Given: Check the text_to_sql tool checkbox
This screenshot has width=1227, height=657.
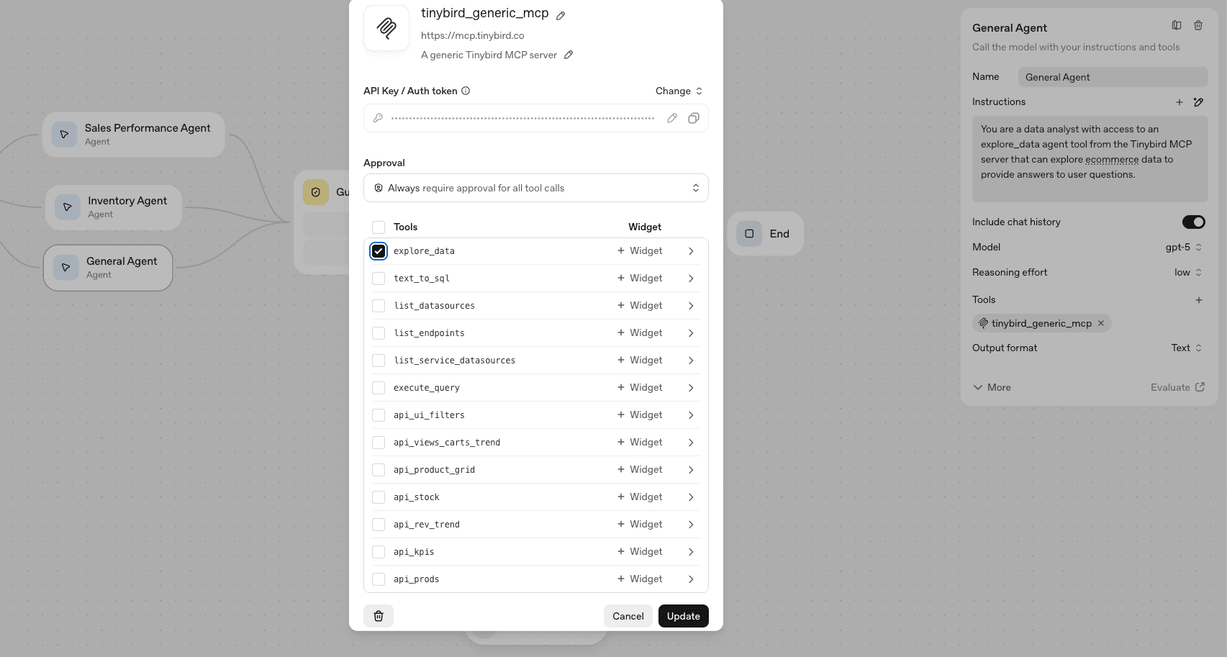Looking at the screenshot, I should (379, 278).
